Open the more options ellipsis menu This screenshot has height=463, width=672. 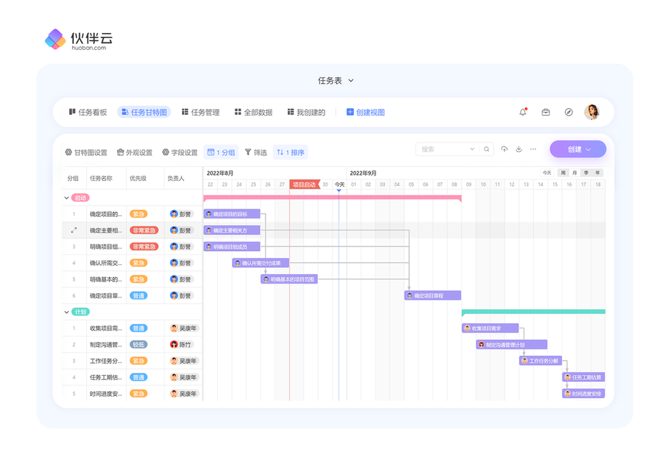tap(534, 149)
